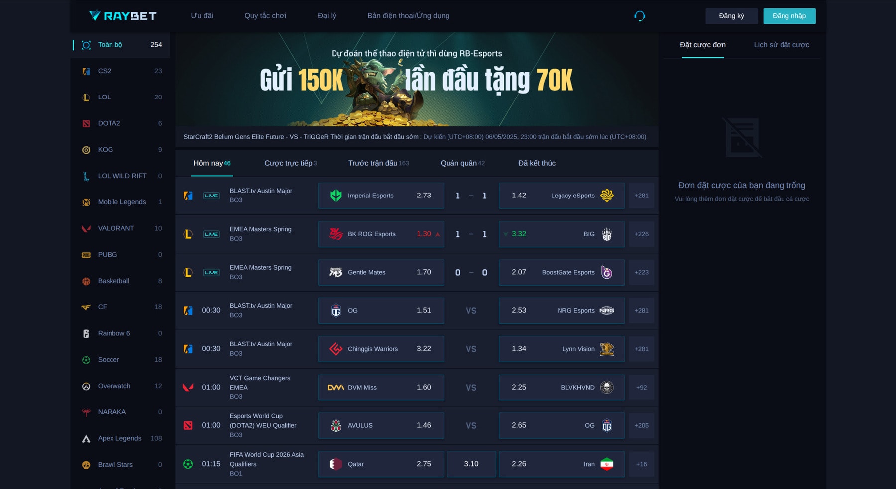Open the customer support headset icon
The image size is (896, 489).
(640, 16)
